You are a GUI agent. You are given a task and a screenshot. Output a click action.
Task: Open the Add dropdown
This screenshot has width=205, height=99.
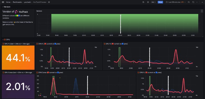(x=153, y=2)
